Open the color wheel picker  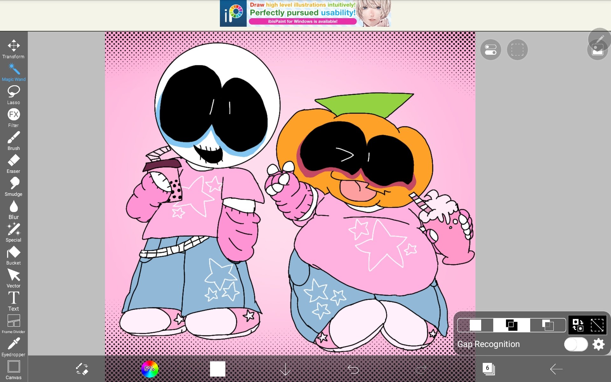point(150,369)
